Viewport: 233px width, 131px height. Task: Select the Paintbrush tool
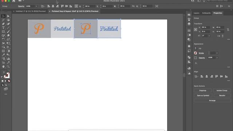[x=8, y=32]
